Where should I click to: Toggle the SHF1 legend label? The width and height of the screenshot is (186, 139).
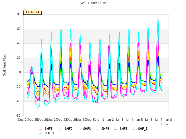click(x=49, y=129)
